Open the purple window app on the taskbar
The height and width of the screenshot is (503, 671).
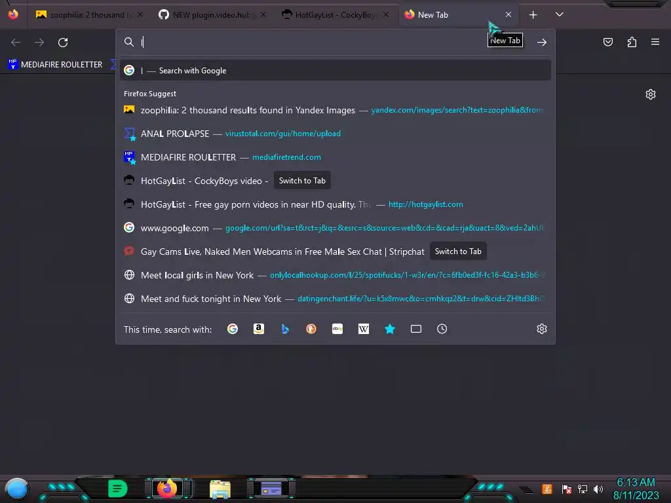271,489
